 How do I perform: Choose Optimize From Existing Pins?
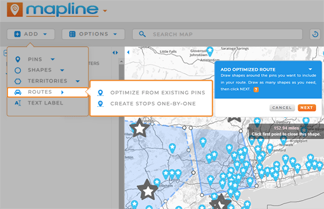pyautogui.click(x=157, y=93)
